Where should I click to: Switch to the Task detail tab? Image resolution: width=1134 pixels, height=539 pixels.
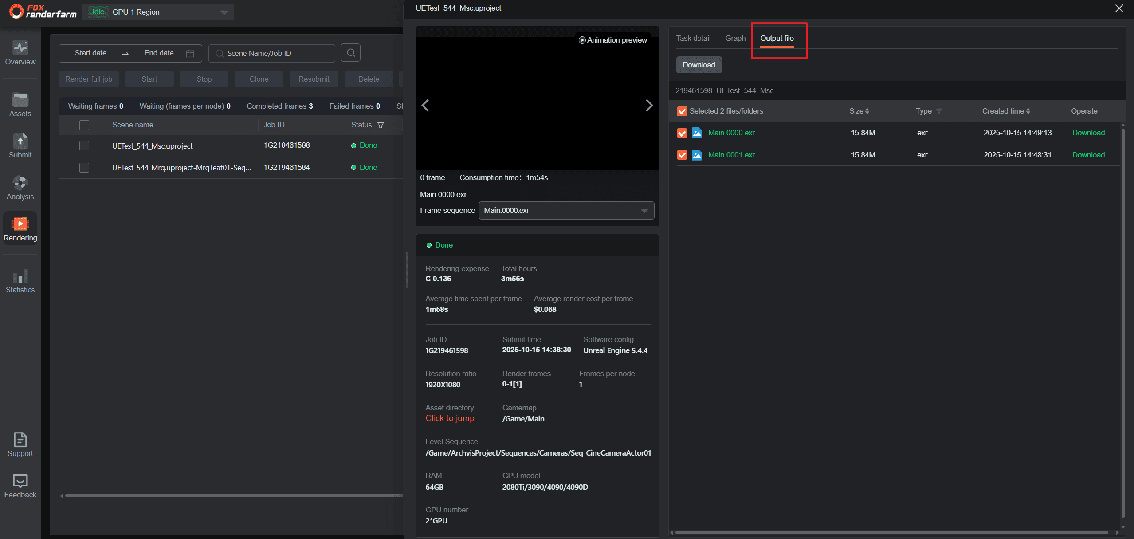click(x=693, y=39)
